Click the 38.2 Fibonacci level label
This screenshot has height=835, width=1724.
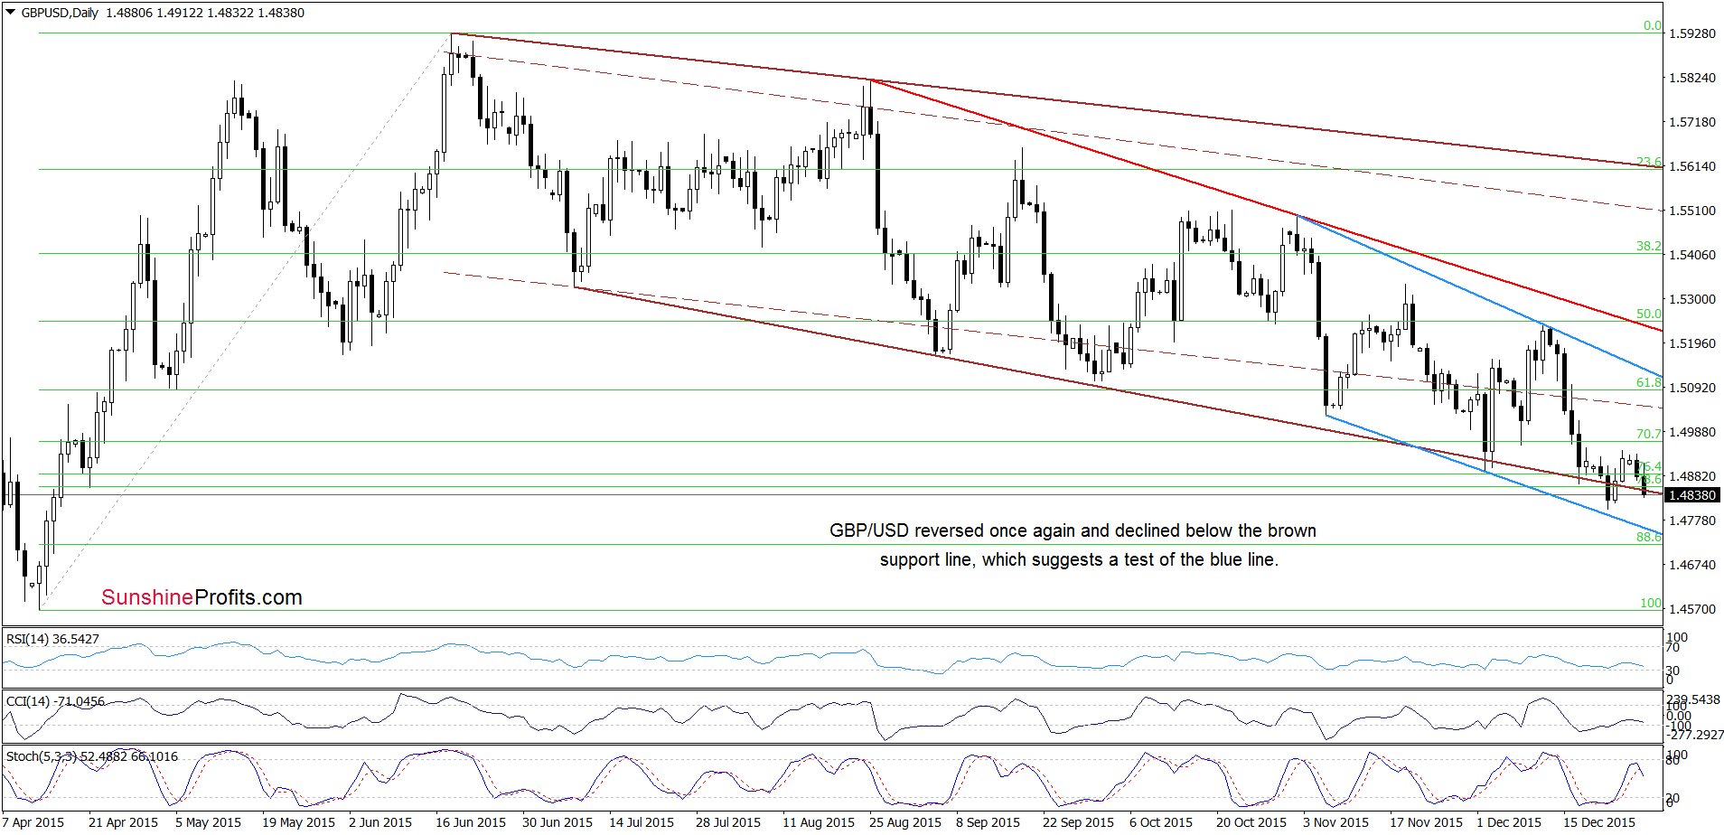(1649, 246)
